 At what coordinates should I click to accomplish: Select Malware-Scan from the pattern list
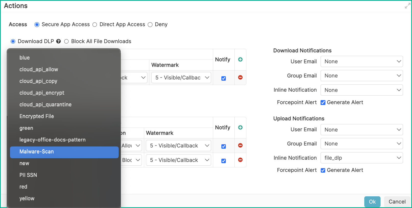coord(64,152)
